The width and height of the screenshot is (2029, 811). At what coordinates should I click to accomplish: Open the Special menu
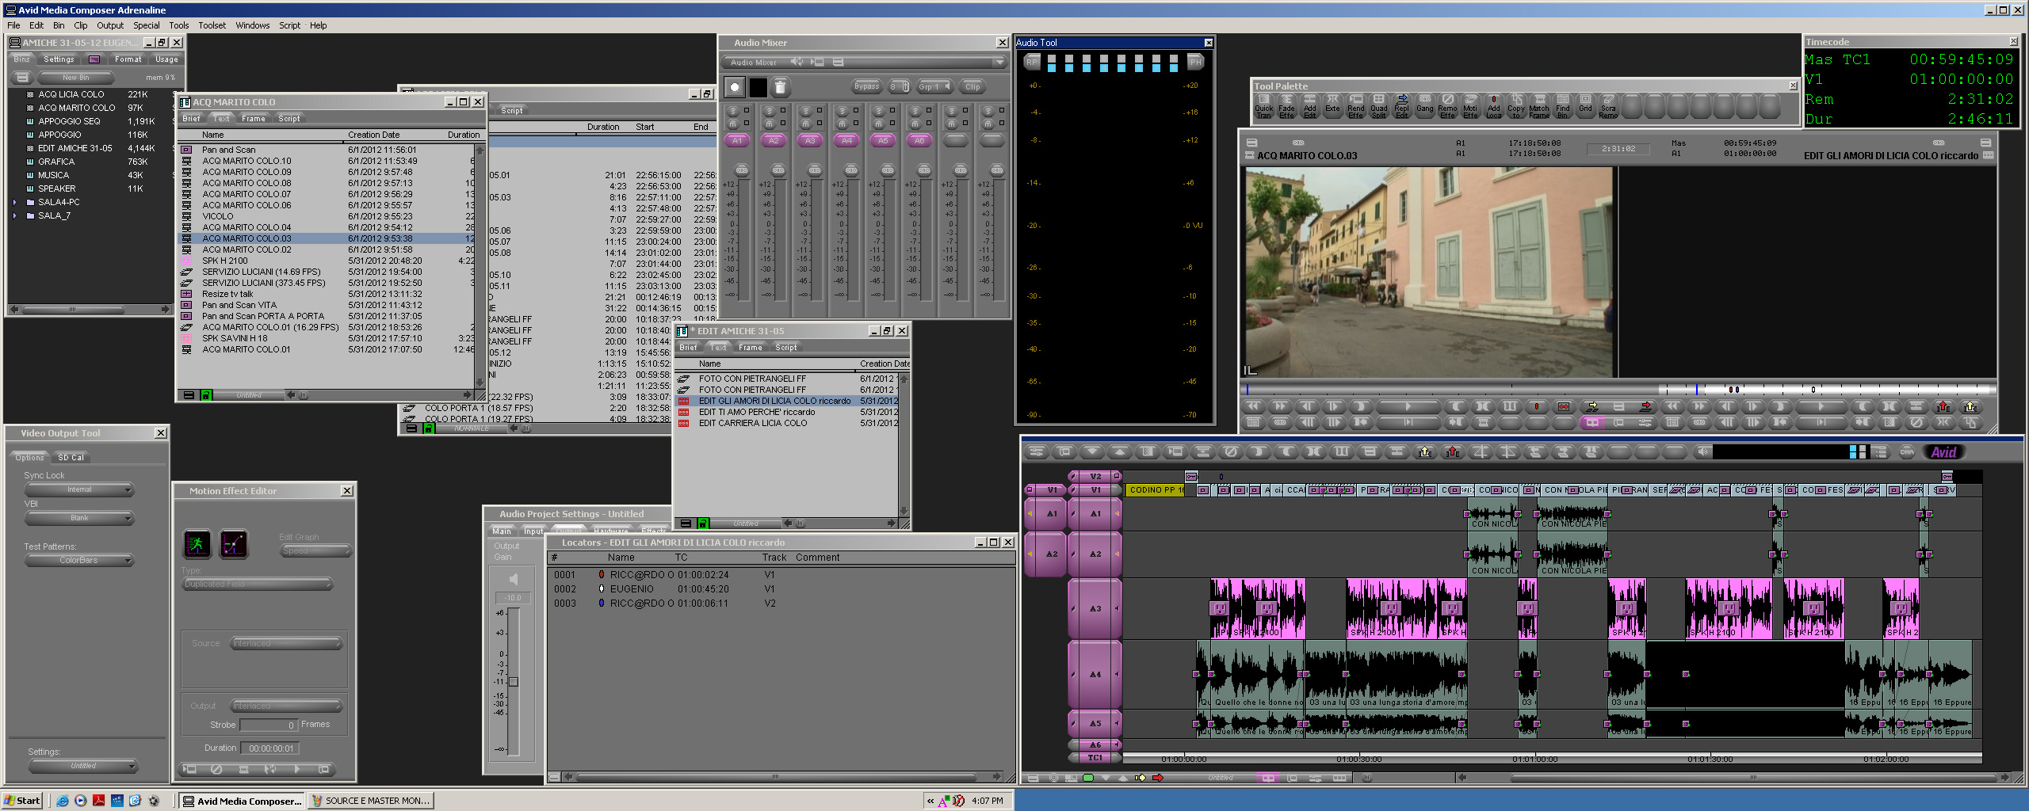146,25
